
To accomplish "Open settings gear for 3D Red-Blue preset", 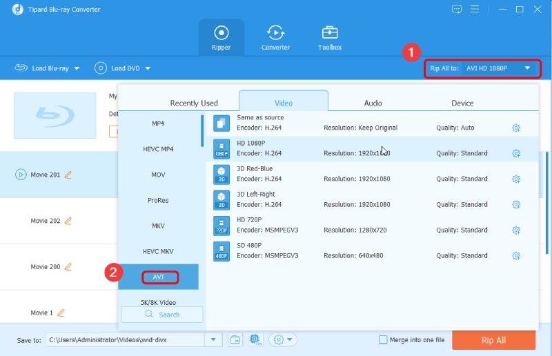I will (516, 179).
